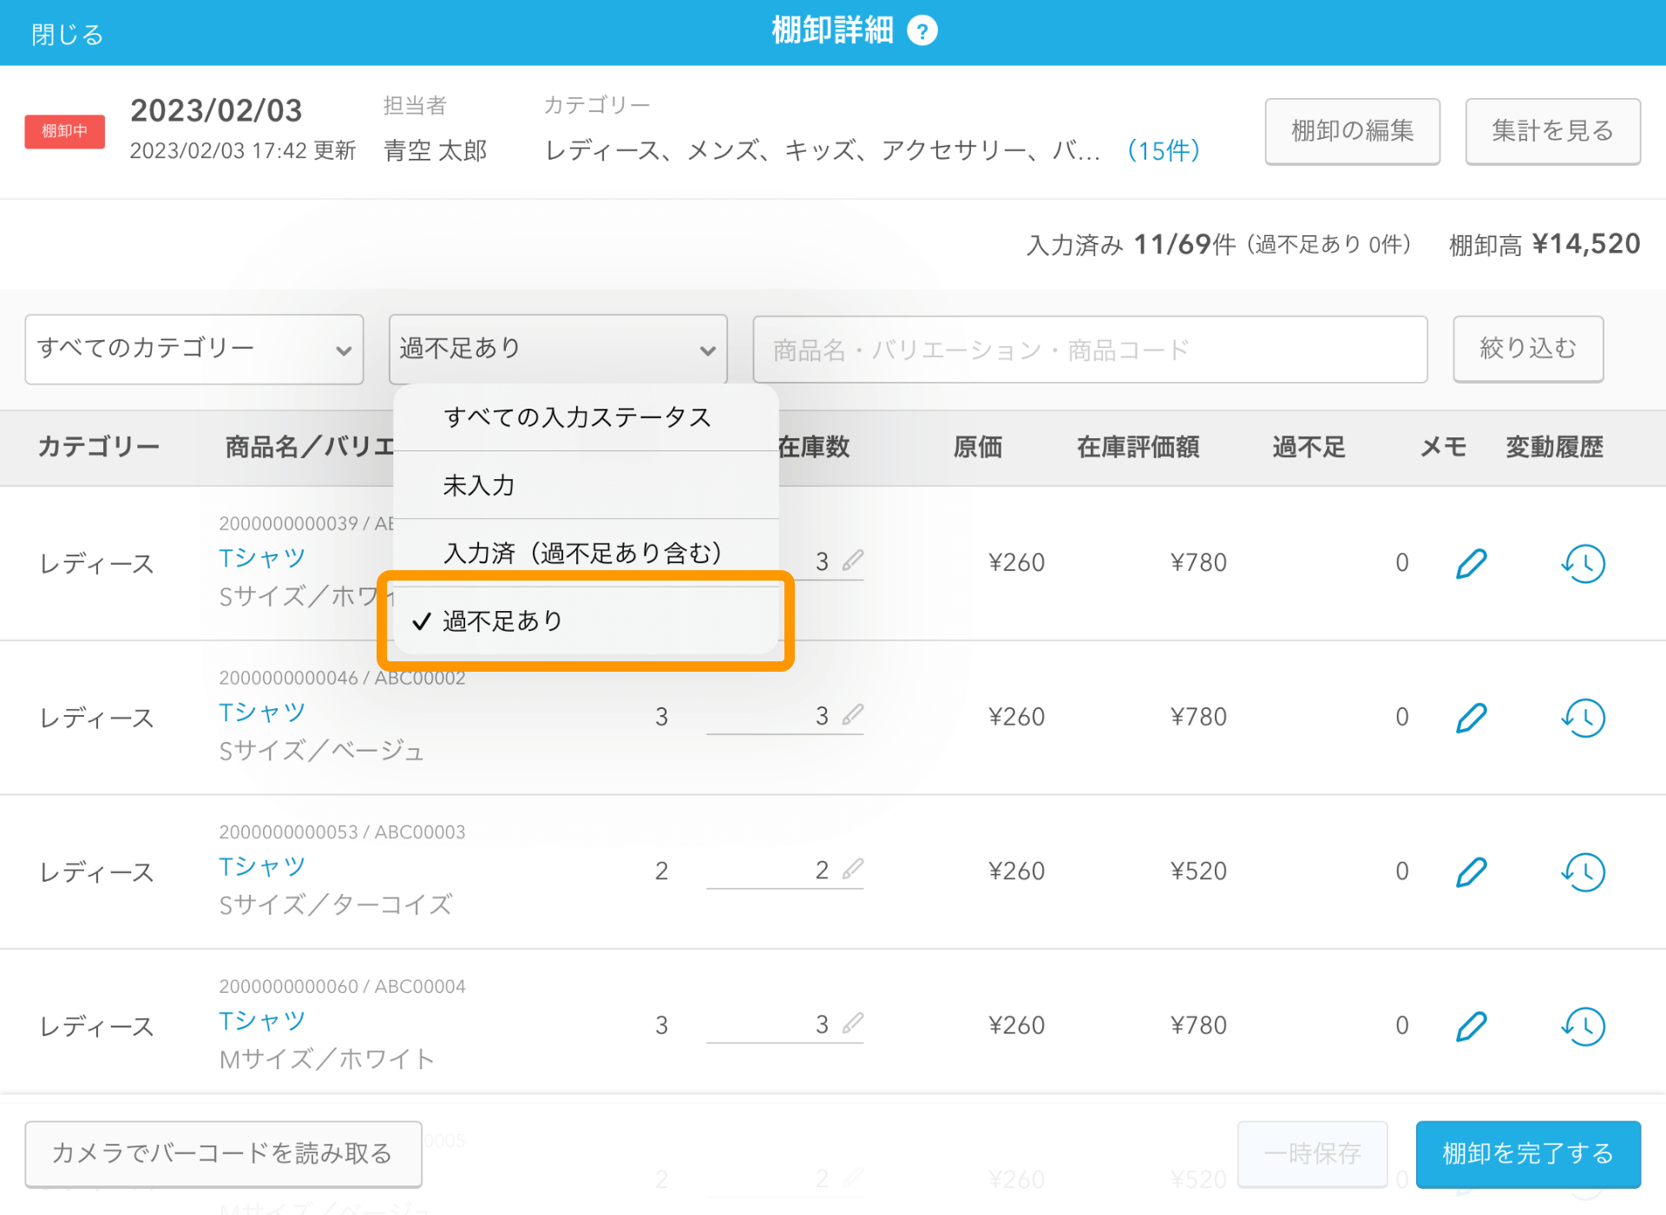Image resolution: width=1666 pixels, height=1215 pixels.
Task: Click 青空 太郎 assignee name
Action: (x=436, y=151)
